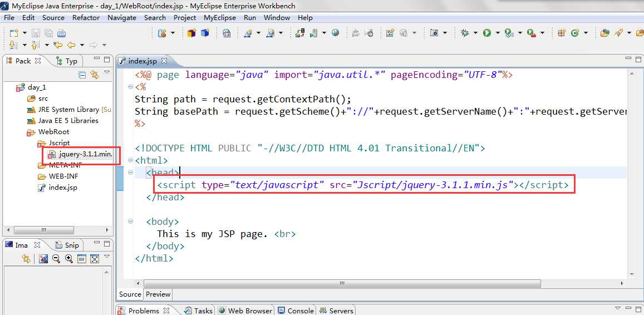Click the Deploy MyEclipse project icon
This screenshot has height=315, width=644.
pos(300,33)
